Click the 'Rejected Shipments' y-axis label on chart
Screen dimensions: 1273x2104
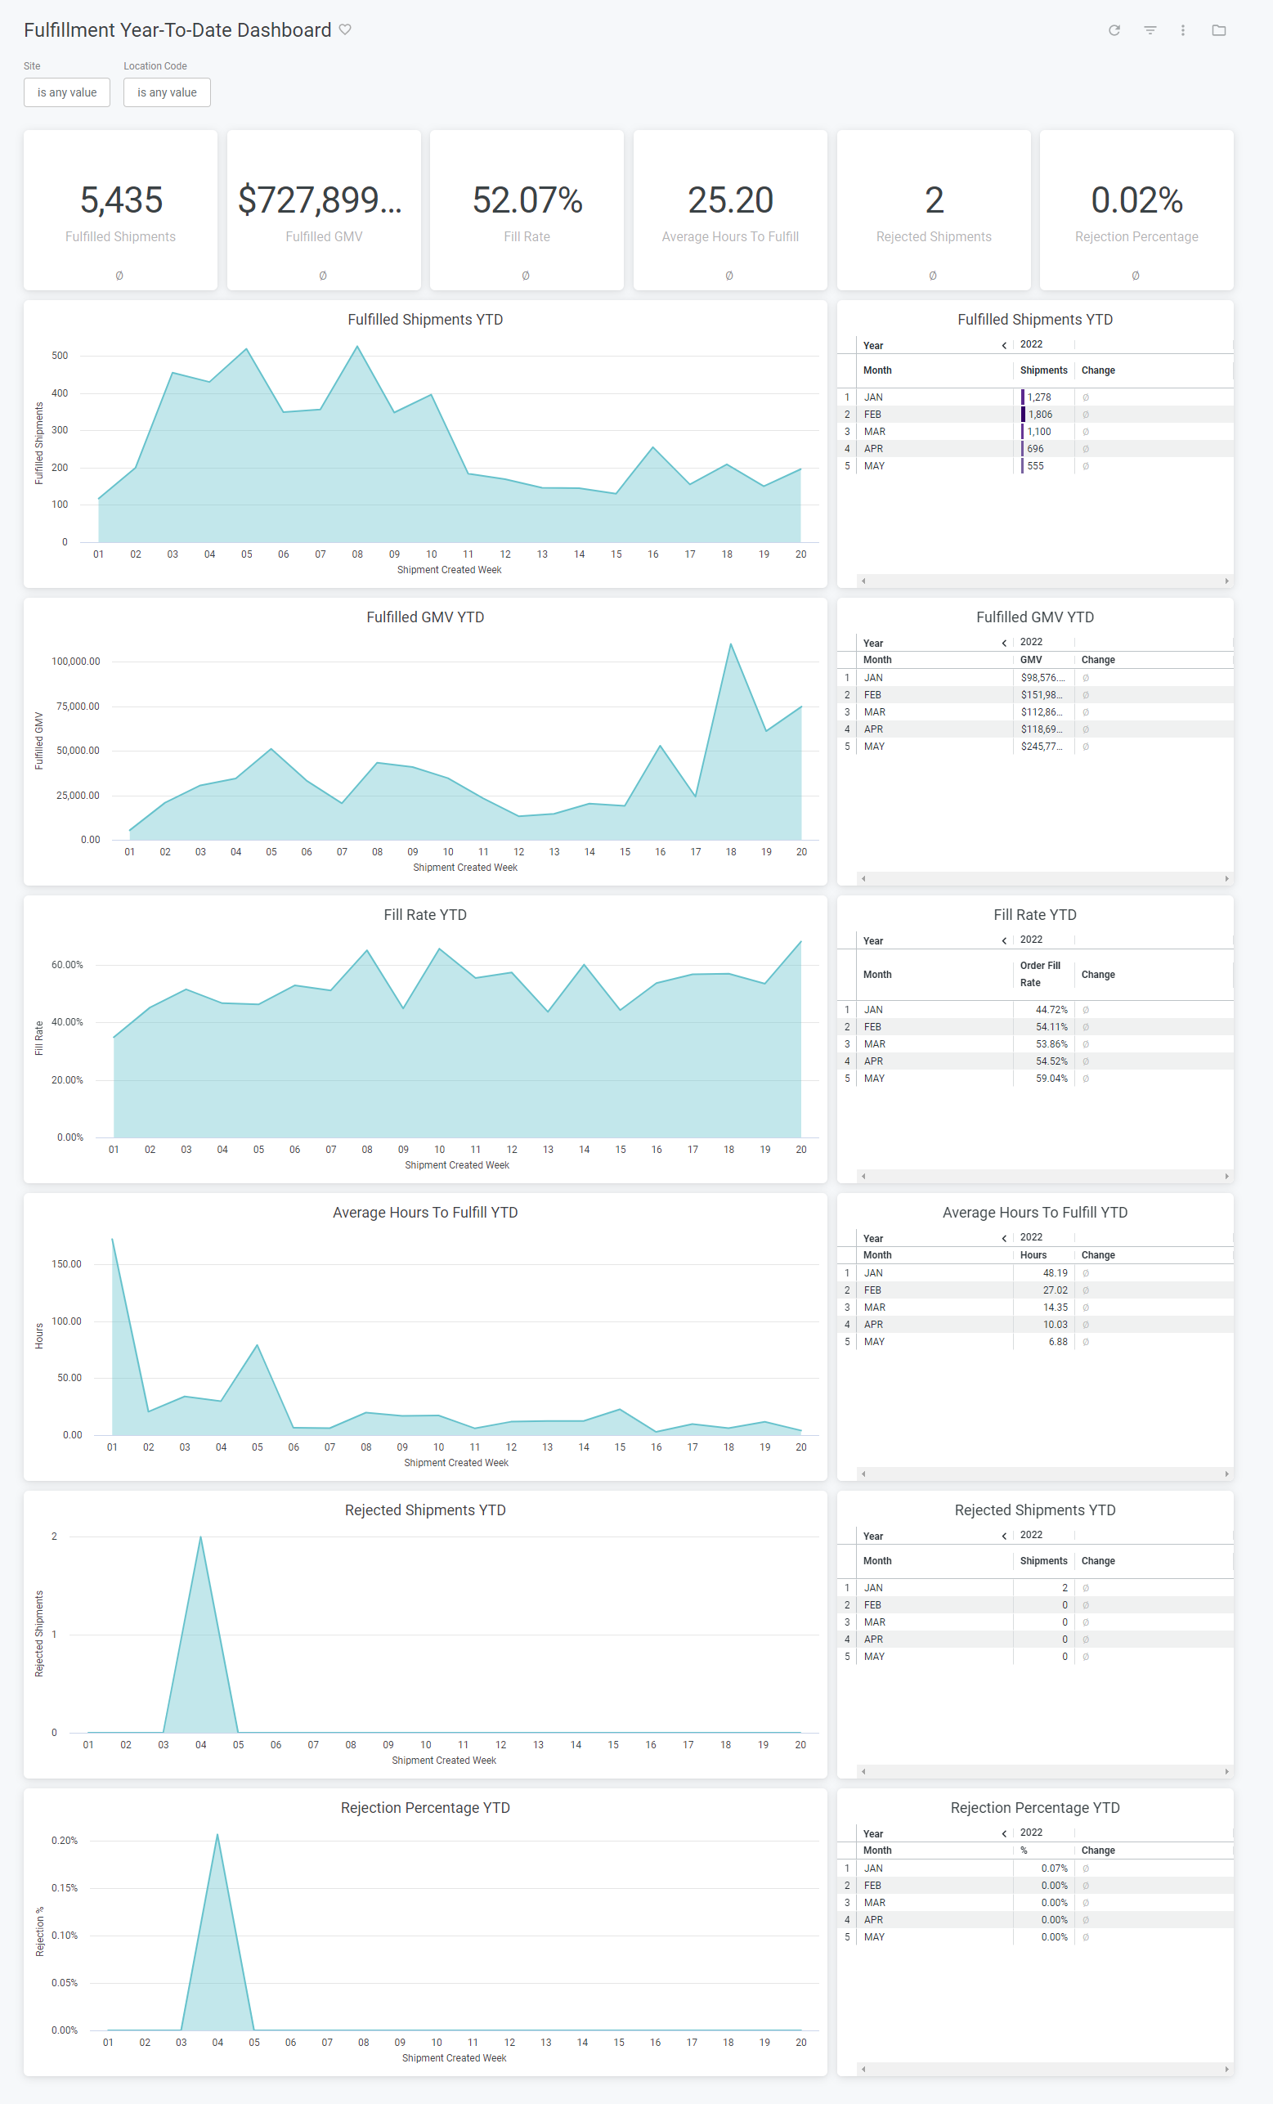point(39,1635)
